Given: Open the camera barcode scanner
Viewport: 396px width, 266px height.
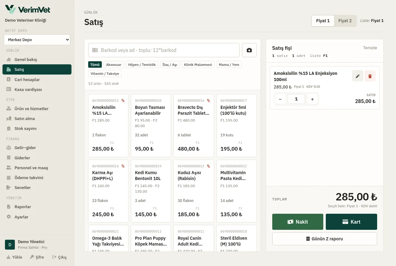Looking at the screenshot, I should 249,50.
